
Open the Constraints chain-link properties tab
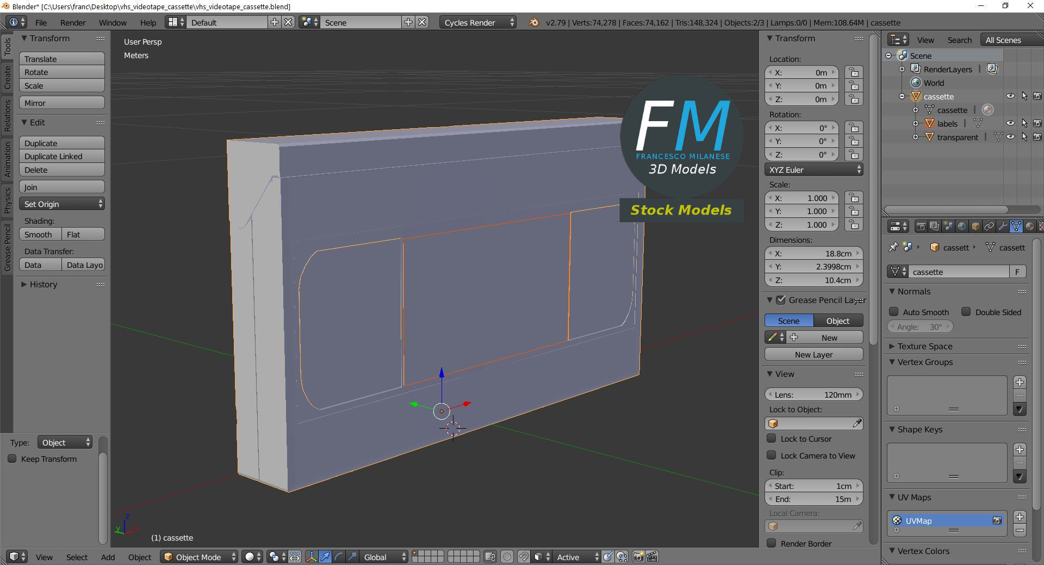click(x=989, y=226)
